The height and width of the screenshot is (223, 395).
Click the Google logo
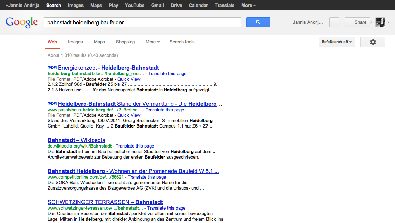(22, 22)
